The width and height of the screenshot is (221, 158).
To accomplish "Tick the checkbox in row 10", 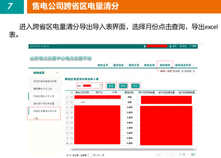I will [71, 143].
